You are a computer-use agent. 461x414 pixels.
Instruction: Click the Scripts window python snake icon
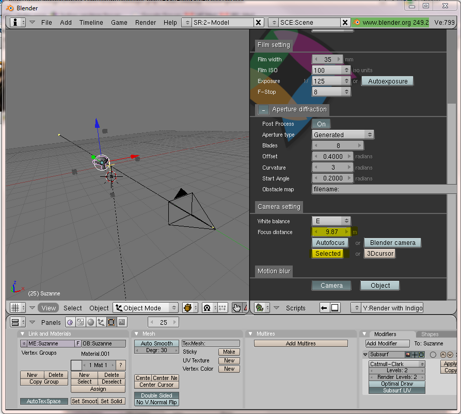262,308
